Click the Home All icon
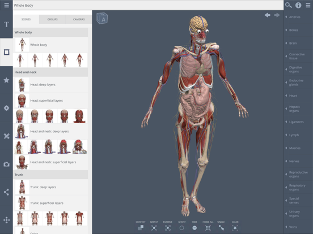313x234 pixels. pyautogui.click(x=208, y=228)
